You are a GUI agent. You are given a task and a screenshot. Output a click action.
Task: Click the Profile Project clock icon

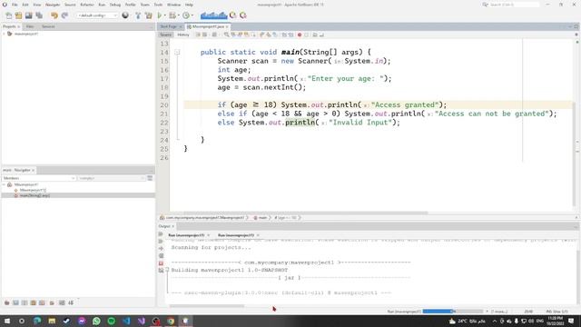tap(185, 15)
